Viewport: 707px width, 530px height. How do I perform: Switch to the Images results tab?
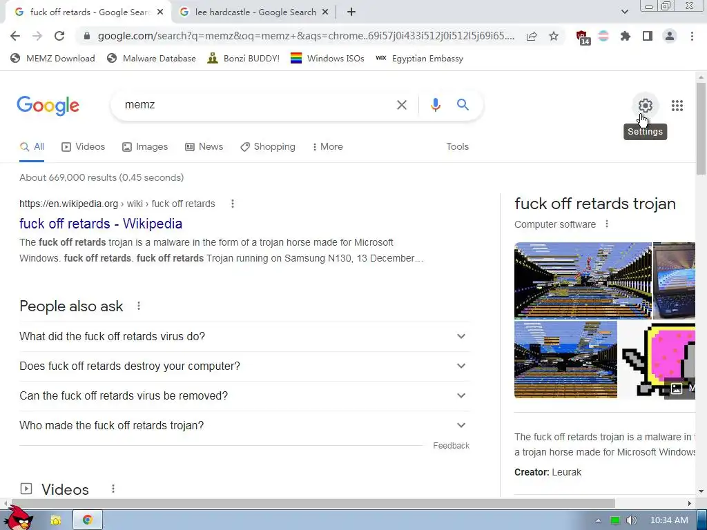pyautogui.click(x=145, y=146)
